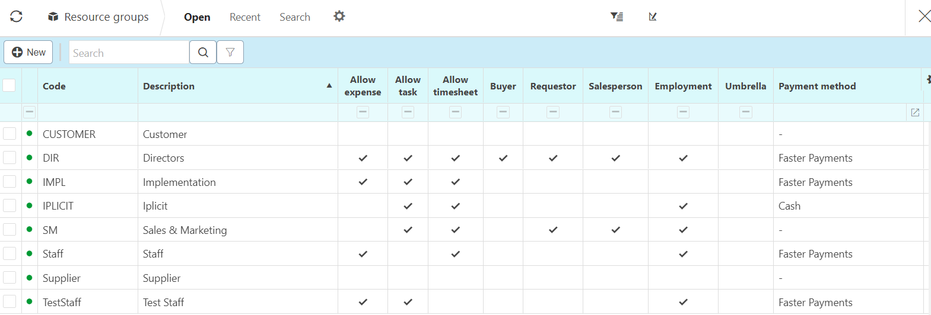Open pop-out icon in Payment method filter
Screen dimensions: 931x315
point(915,112)
